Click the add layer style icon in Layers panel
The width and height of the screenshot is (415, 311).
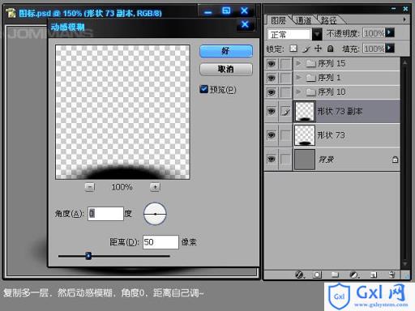(x=299, y=275)
